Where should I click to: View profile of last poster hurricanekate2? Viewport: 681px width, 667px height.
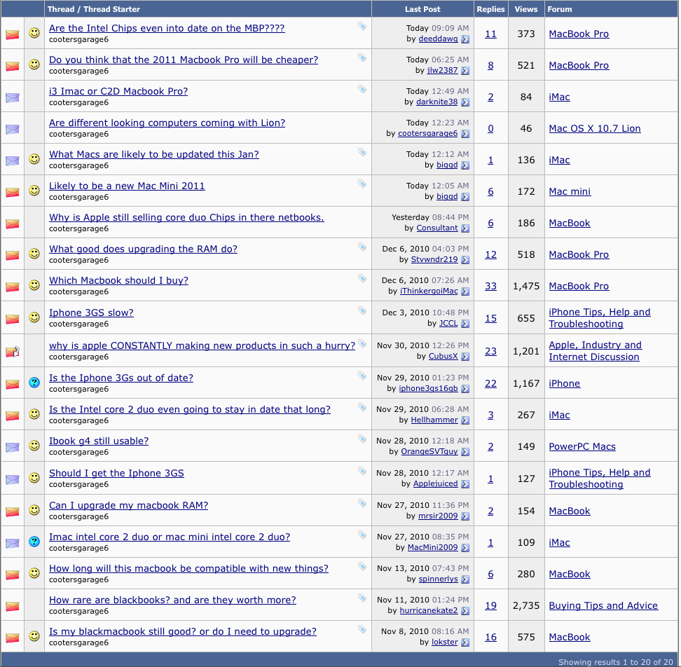428,610
